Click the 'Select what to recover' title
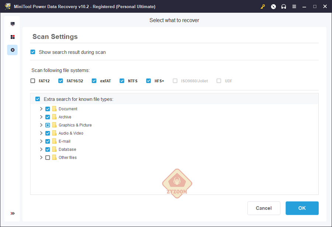The width and height of the screenshot is (332, 227). point(174,20)
